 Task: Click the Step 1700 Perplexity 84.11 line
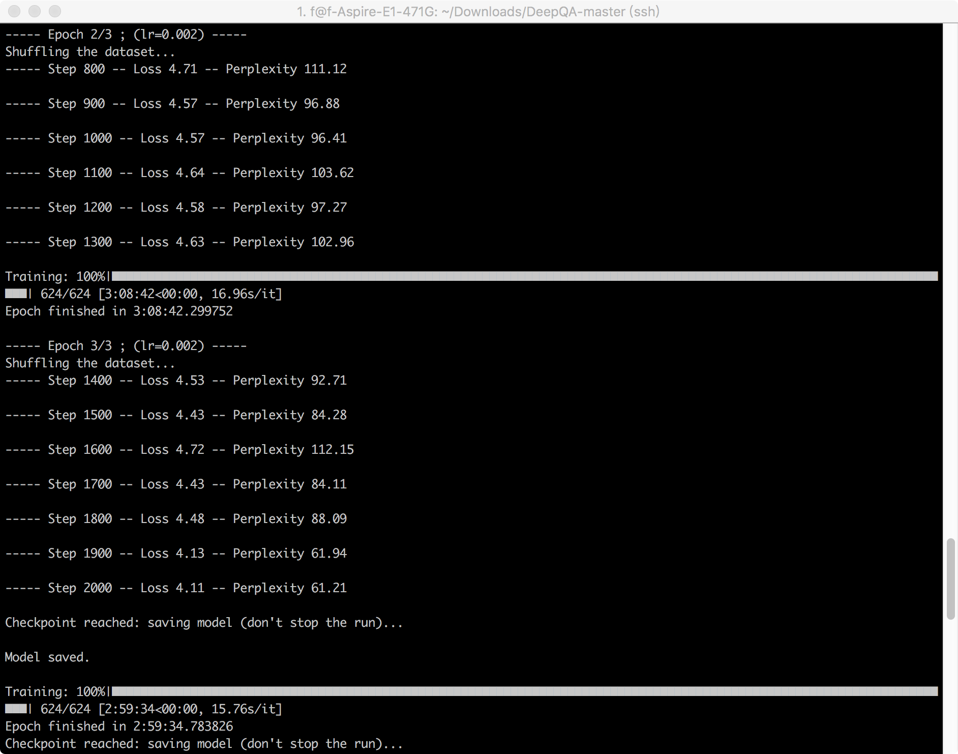coord(176,484)
